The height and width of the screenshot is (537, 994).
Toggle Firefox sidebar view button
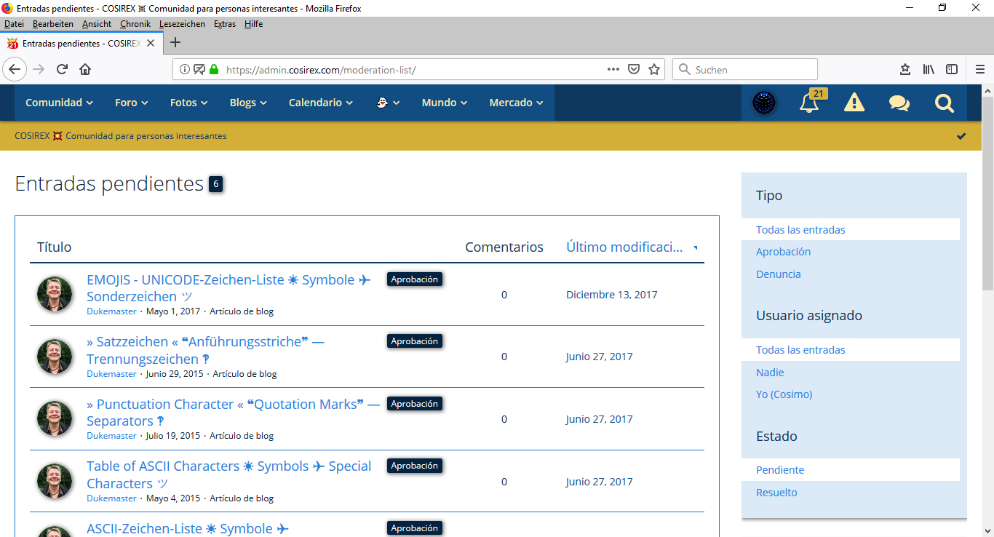[x=952, y=70]
